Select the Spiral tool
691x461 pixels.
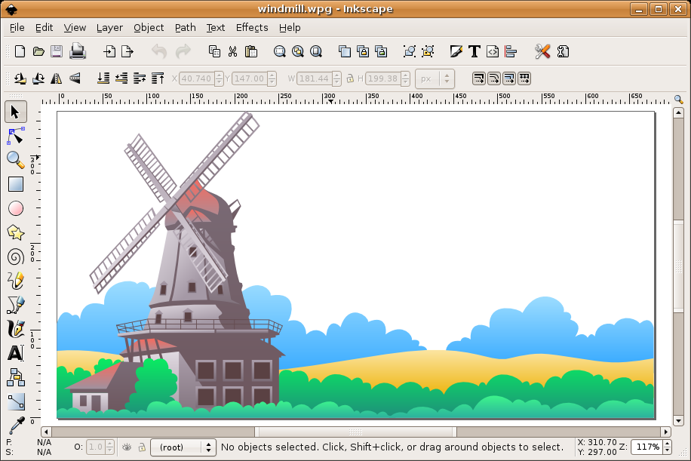[x=15, y=257]
